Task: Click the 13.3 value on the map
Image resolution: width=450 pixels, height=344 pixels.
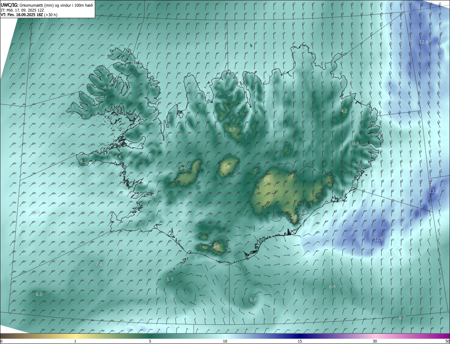Action: pyautogui.click(x=433, y=191)
